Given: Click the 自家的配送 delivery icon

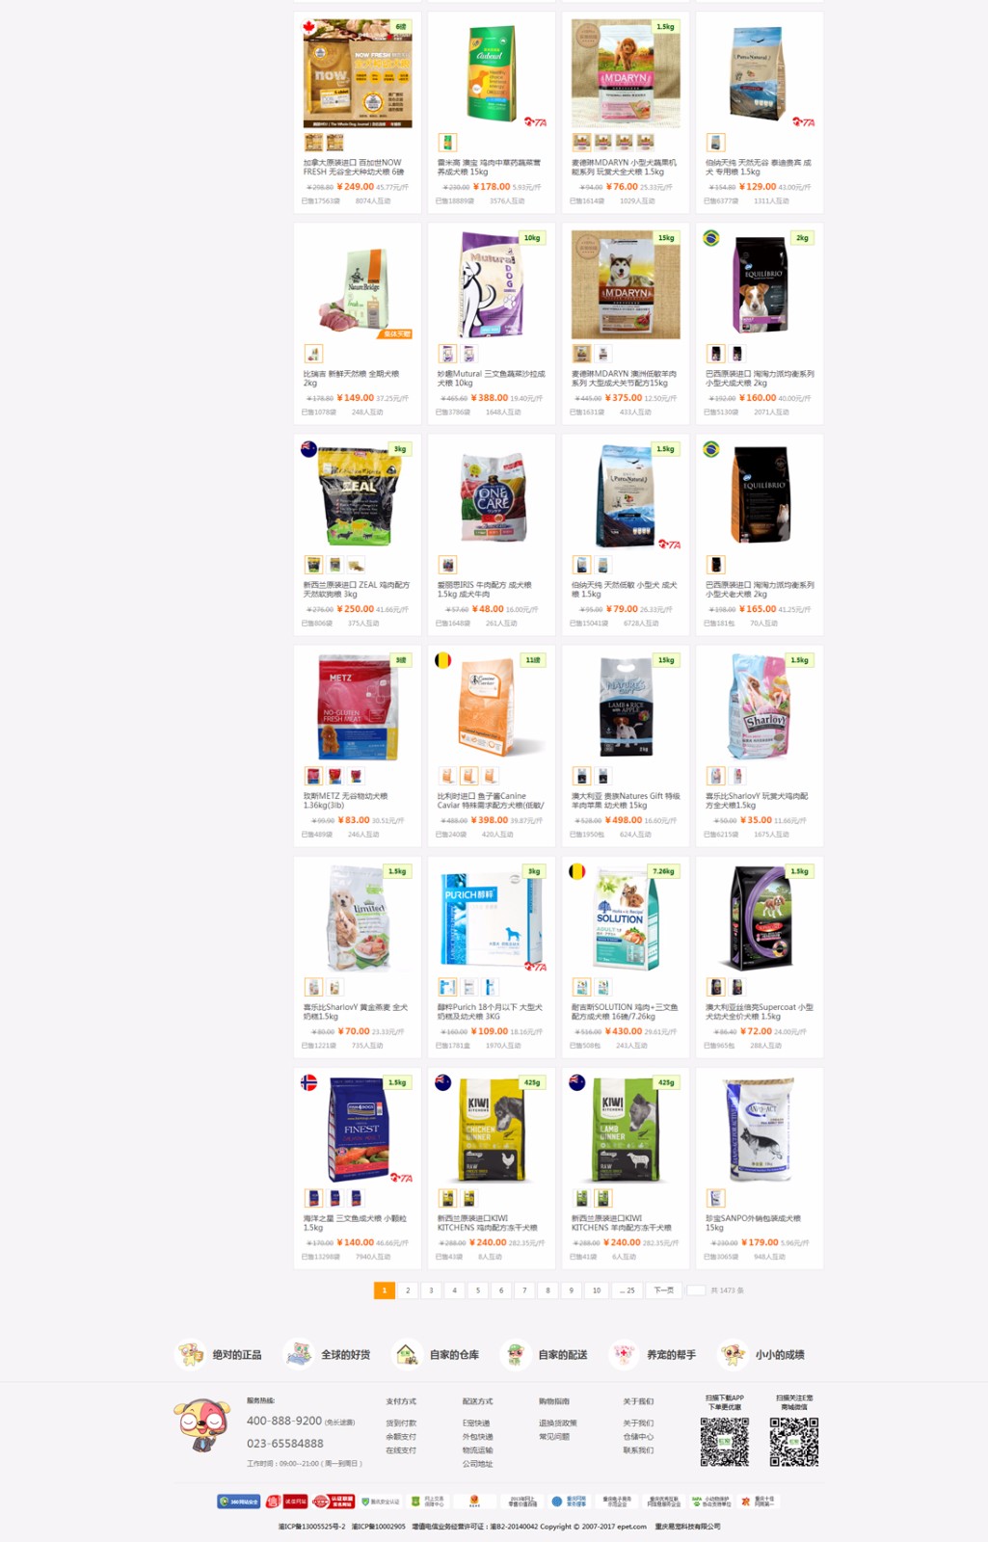Looking at the screenshot, I should [x=516, y=1354].
